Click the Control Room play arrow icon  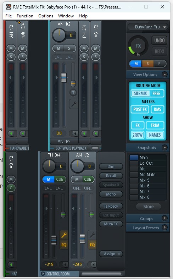coord(43,274)
